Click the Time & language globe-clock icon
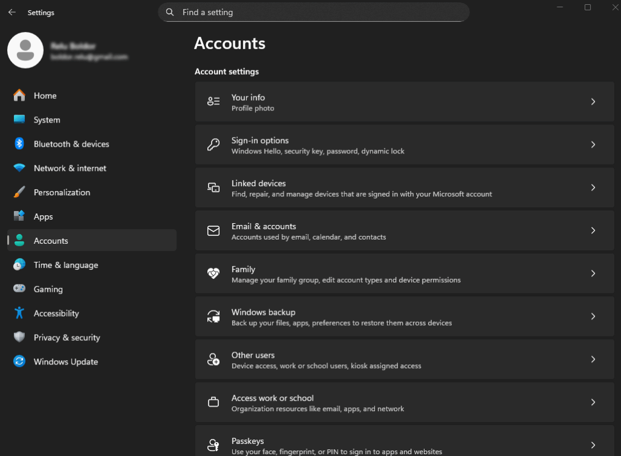 click(19, 264)
